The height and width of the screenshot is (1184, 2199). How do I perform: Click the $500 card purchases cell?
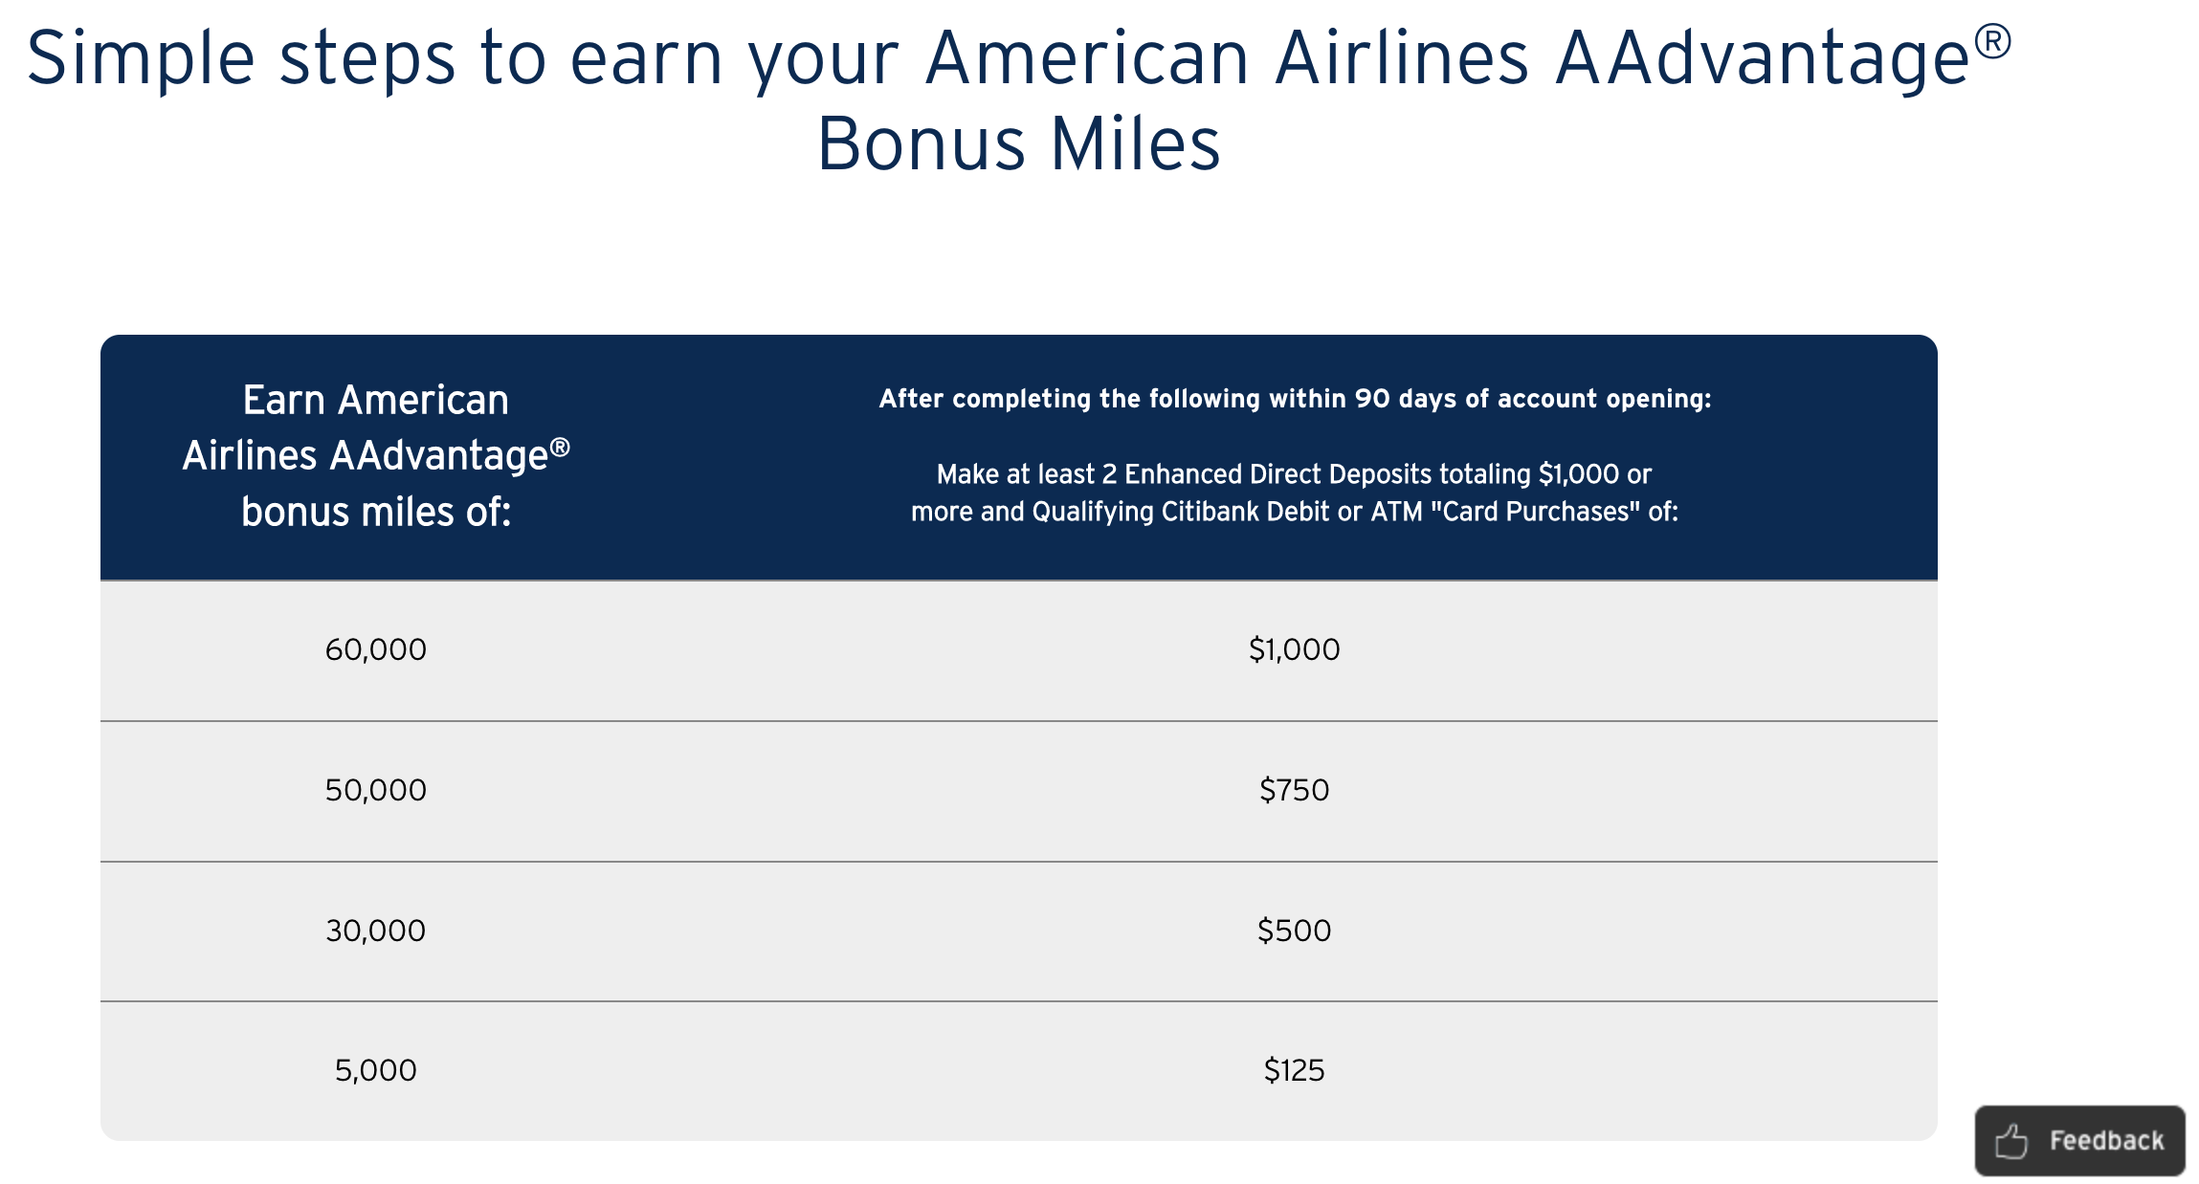[x=1294, y=931]
